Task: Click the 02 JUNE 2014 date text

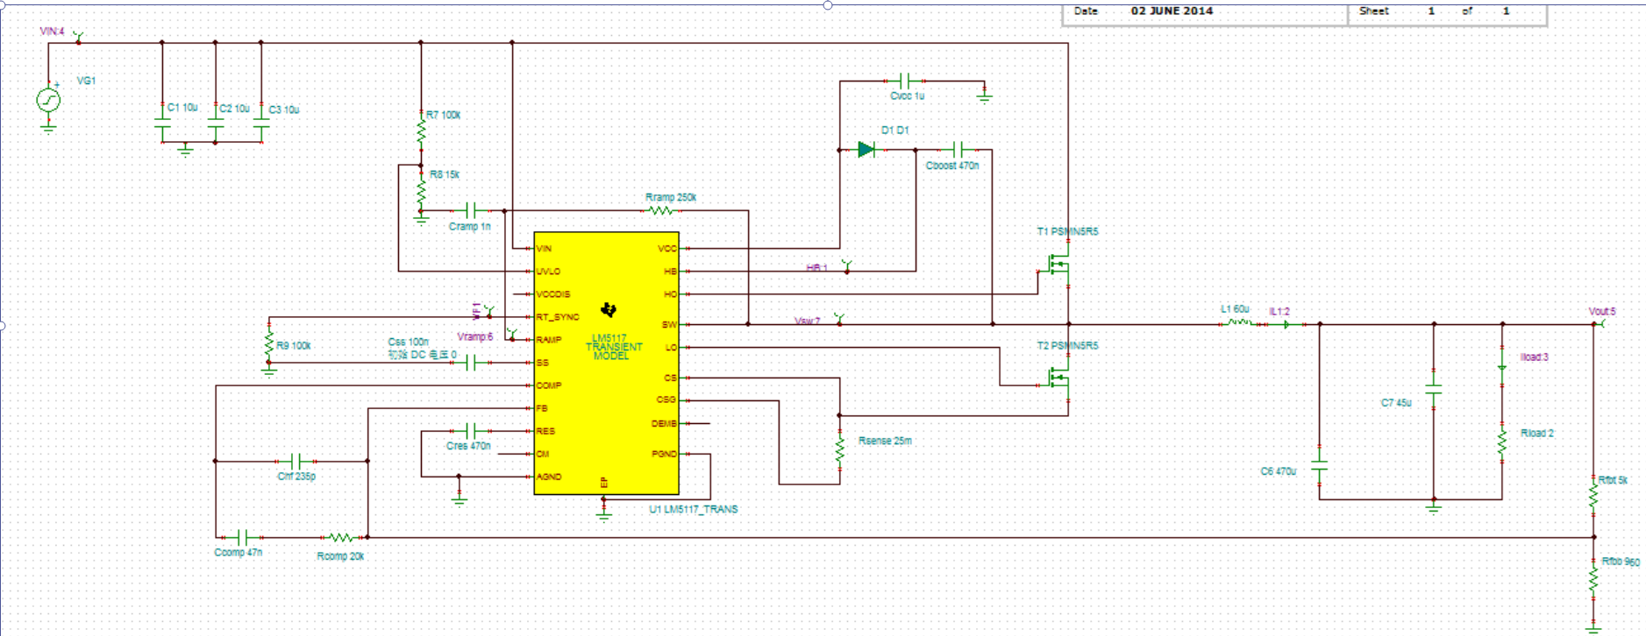Action: 1172,11
